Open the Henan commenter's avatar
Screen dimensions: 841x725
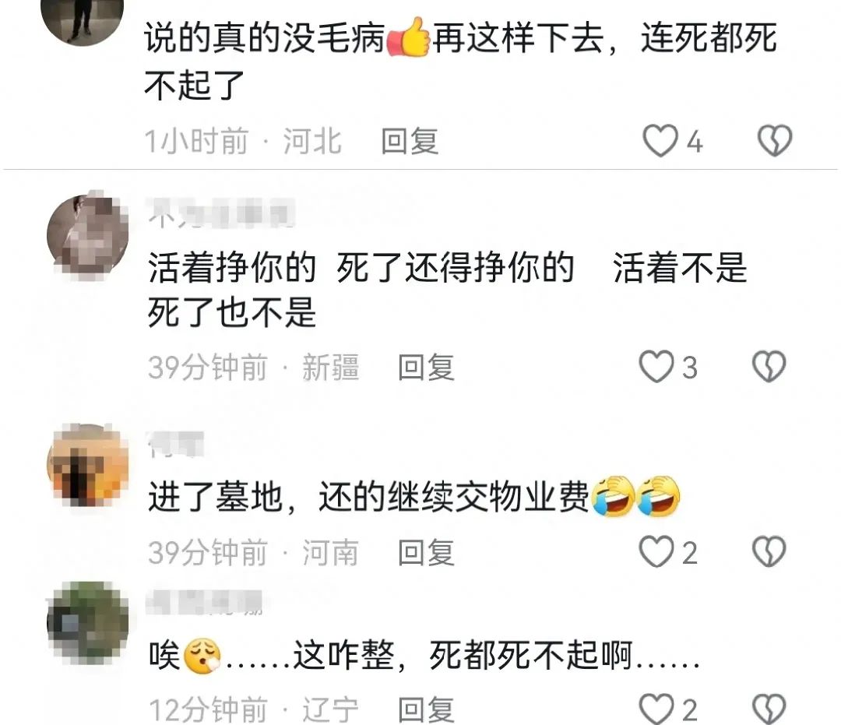tap(88, 465)
